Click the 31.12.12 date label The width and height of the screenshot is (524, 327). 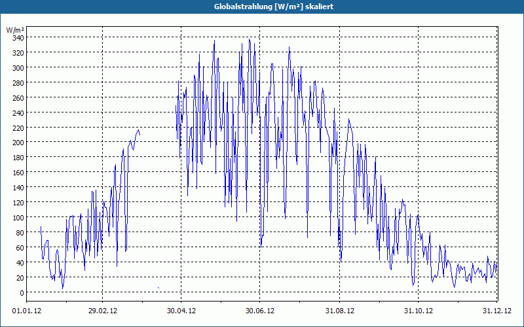point(496,311)
